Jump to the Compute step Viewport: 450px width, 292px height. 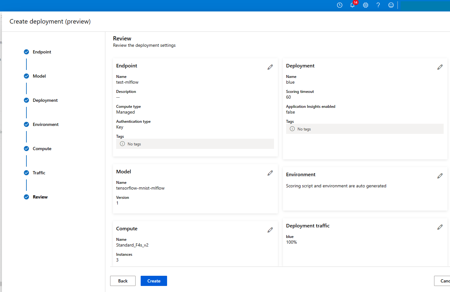(42, 148)
